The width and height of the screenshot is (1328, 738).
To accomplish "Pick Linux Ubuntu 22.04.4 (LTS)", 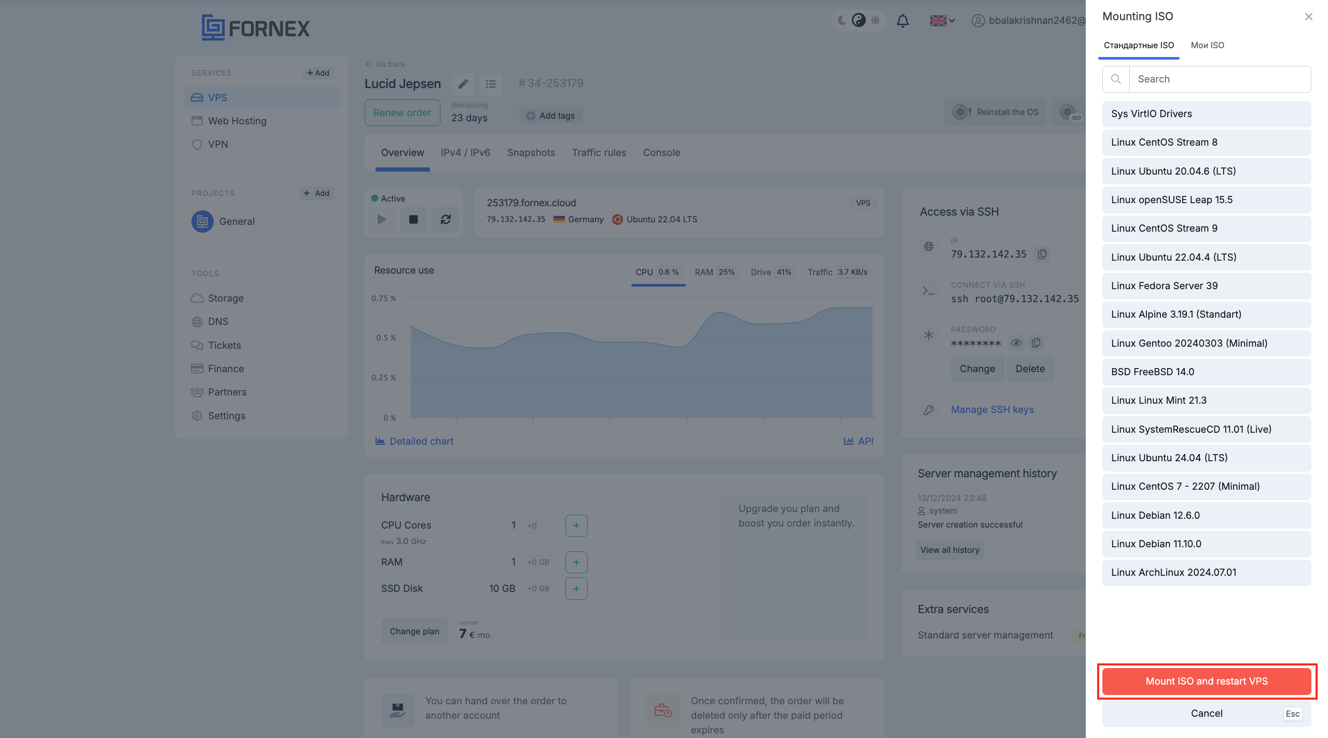I will [1207, 257].
